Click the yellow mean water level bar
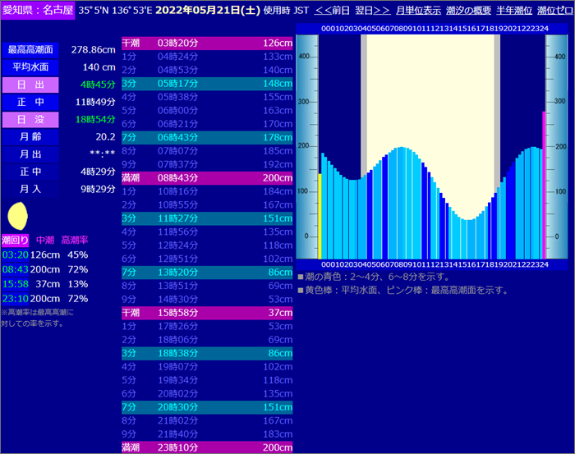Image resolution: width=575 pixels, height=454 pixels. pos(320,217)
